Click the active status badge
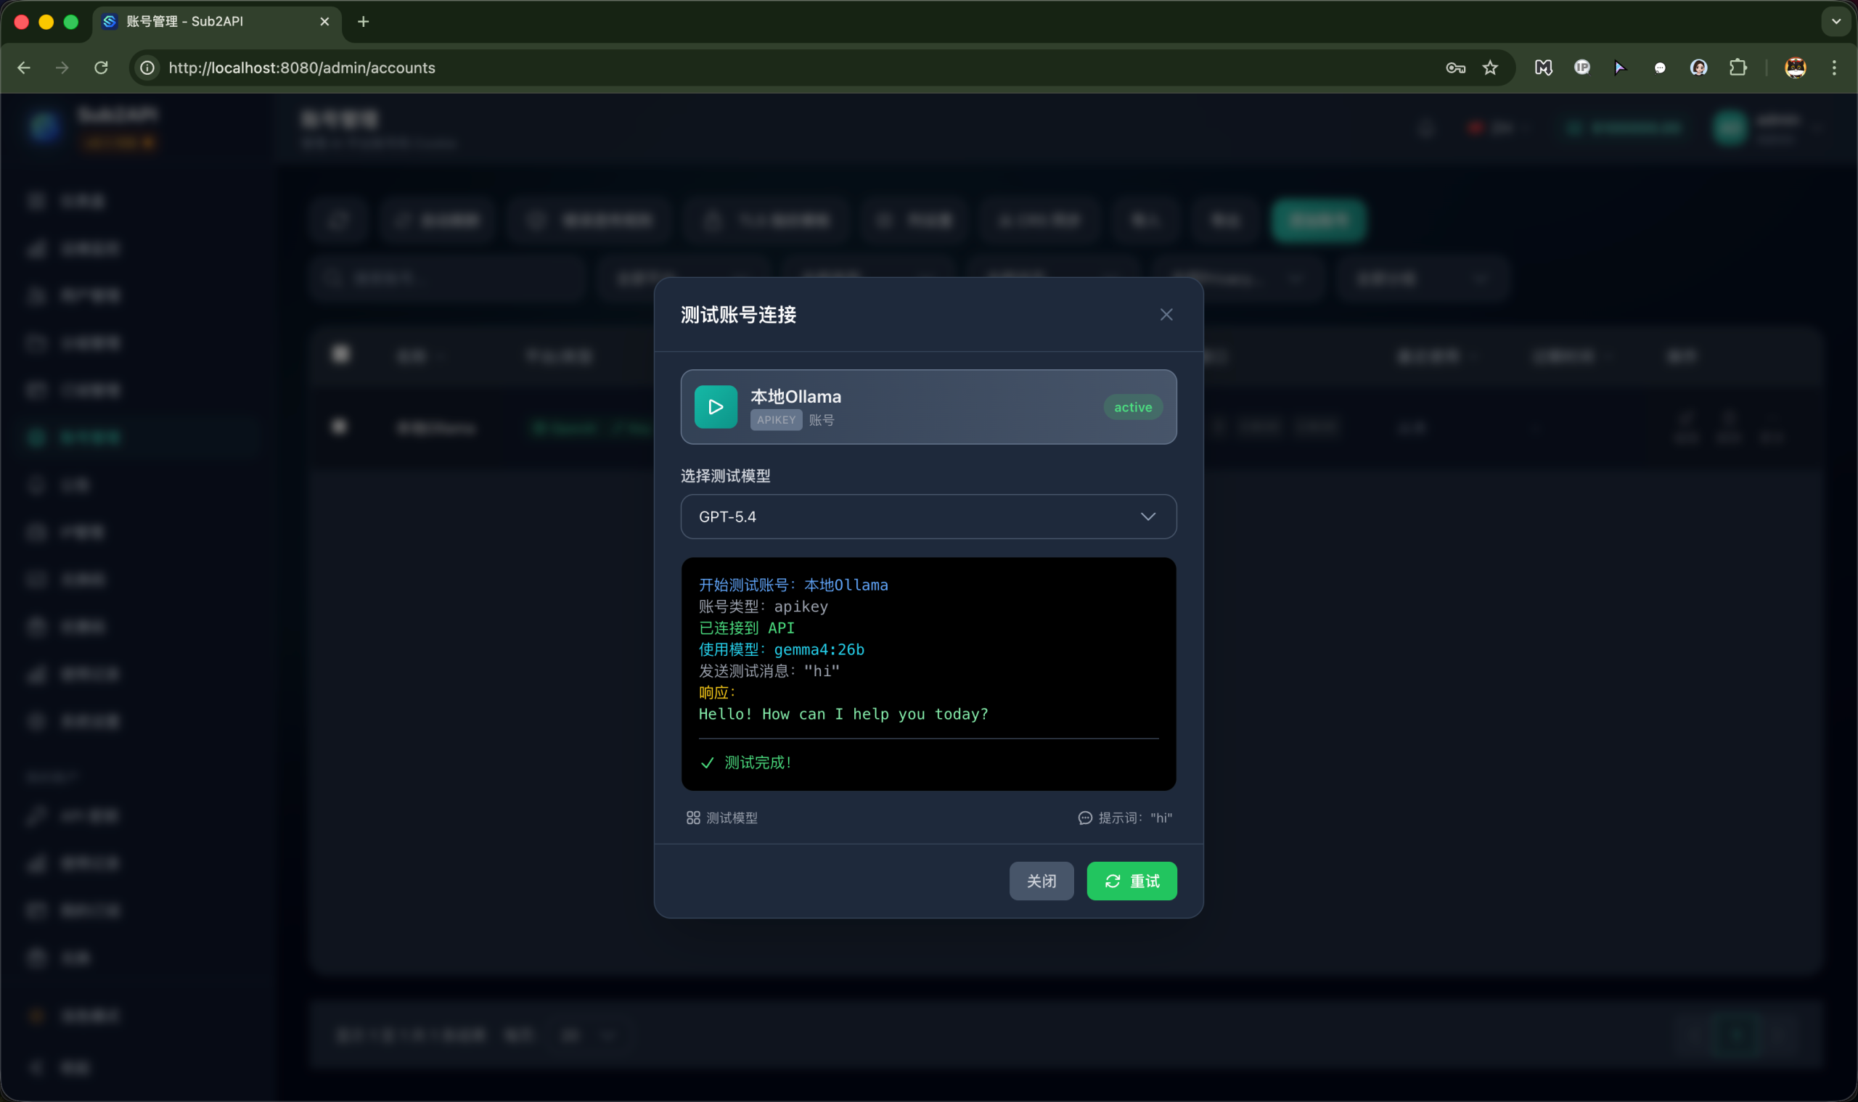The width and height of the screenshot is (1858, 1102). point(1132,407)
